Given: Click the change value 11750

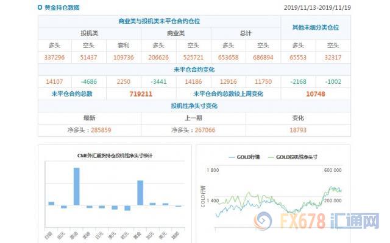Looking at the screenshot, I should [x=263, y=81].
